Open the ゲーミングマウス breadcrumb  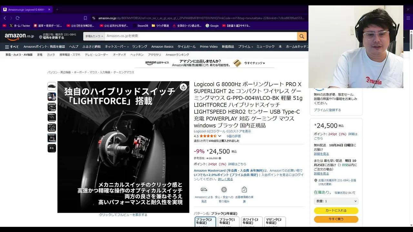[124, 72]
